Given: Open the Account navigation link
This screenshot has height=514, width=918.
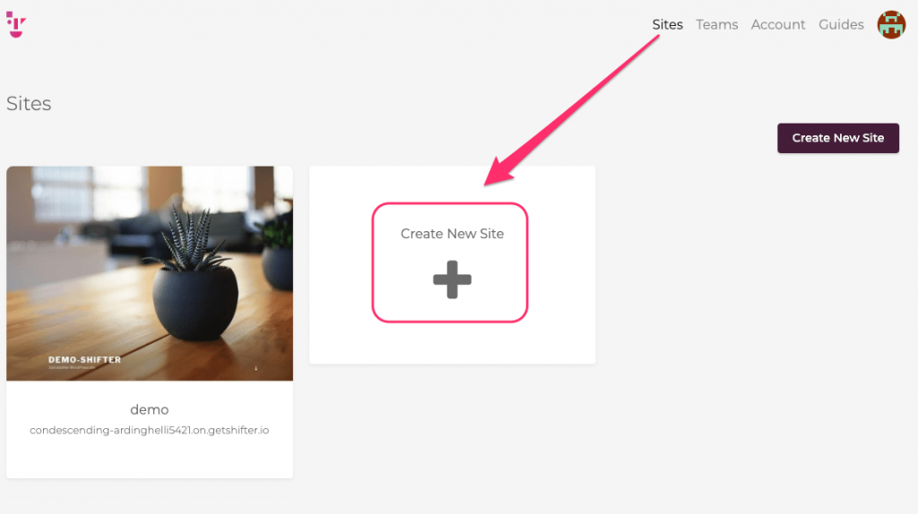Looking at the screenshot, I should (x=778, y=24).
